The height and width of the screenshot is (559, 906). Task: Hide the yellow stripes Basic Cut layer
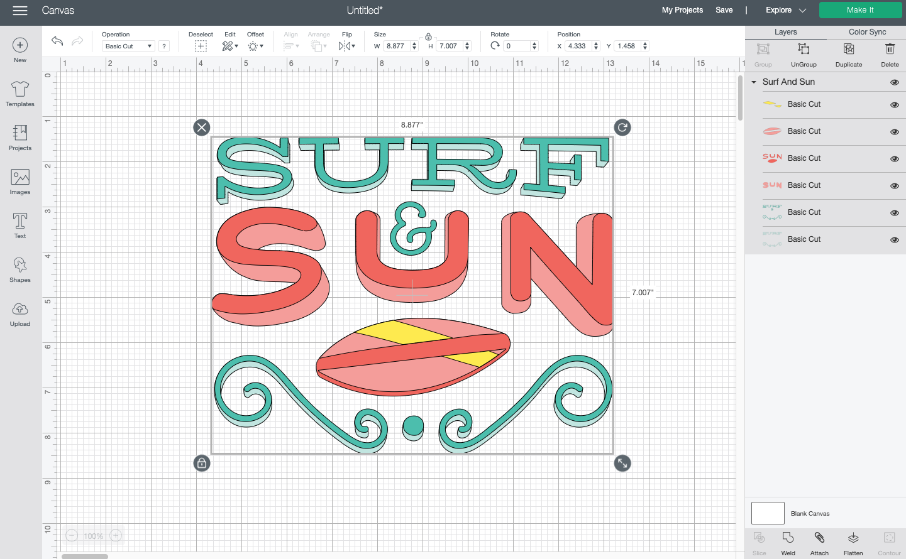coord(894,105)
